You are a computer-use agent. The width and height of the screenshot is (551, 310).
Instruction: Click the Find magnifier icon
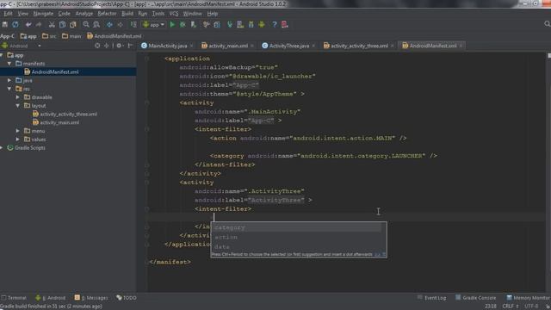click(86, 25)
